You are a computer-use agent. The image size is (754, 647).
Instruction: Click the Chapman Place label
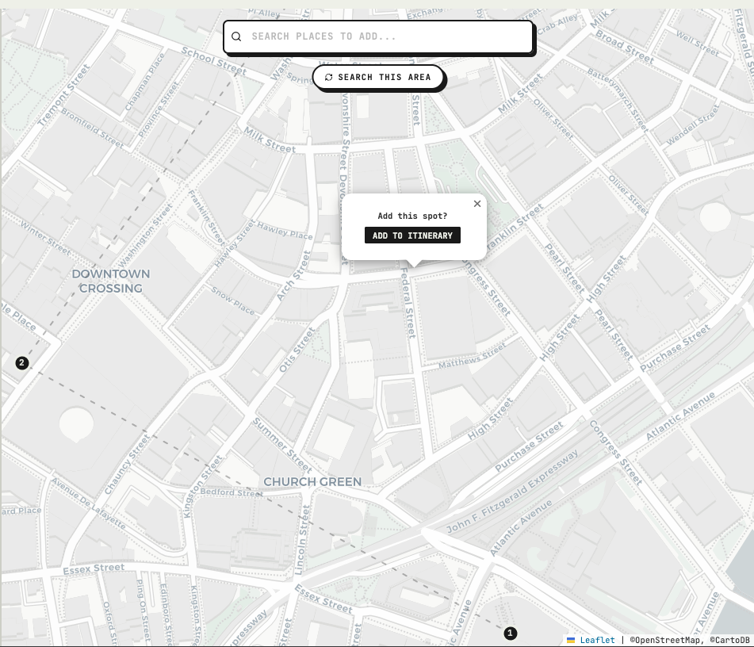[145, 82]
